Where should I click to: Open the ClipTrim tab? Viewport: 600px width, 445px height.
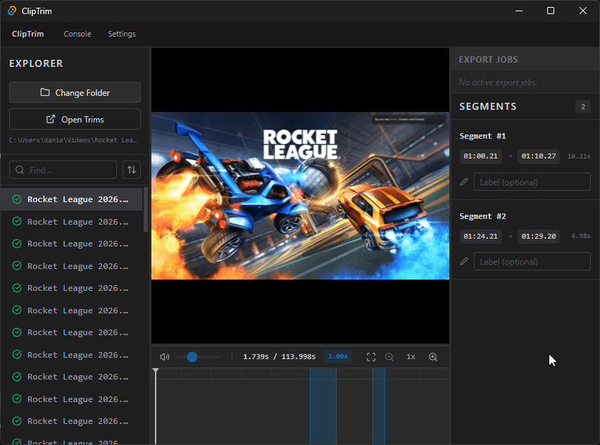point(27,34)
